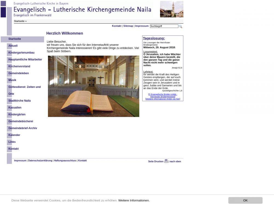This screenshot has width=274, height=206.
Task: Go to Hauptamtliche Mitarbeiter page
Action: [x=25, y=60]
